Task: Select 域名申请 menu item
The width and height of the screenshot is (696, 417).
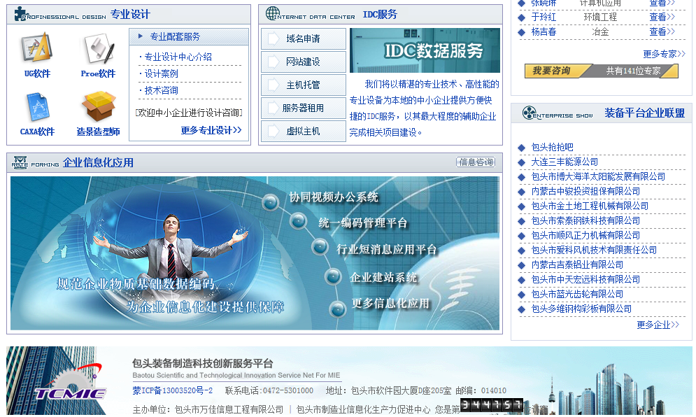Action: [x=303, y=39]
